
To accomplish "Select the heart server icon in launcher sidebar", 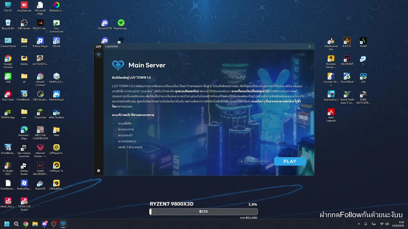I will 98,54.
